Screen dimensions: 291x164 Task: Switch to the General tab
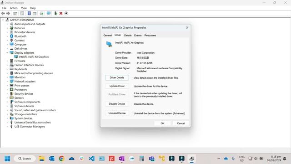(x=108, y=36)
